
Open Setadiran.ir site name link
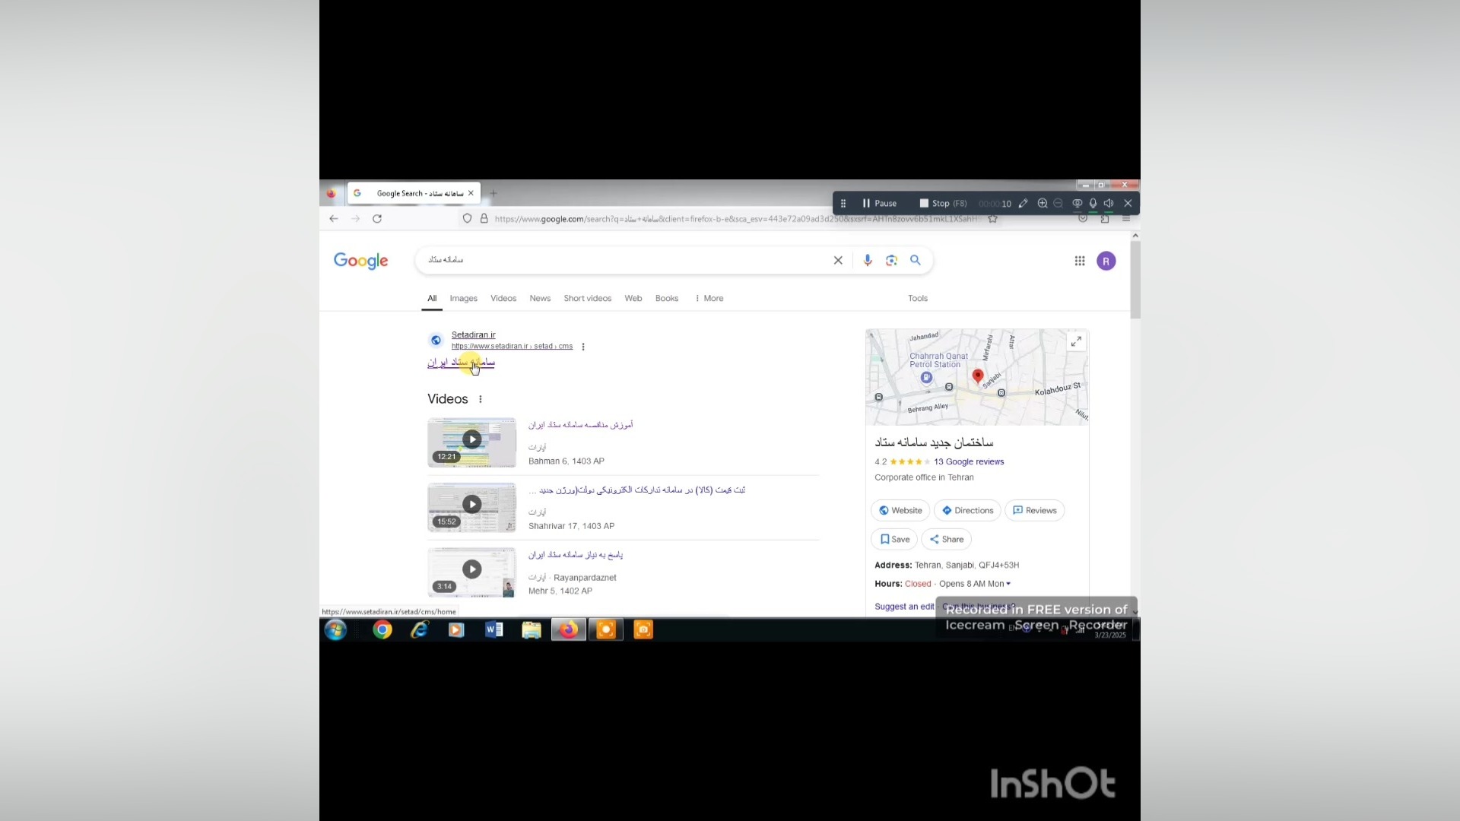[473, 335]
